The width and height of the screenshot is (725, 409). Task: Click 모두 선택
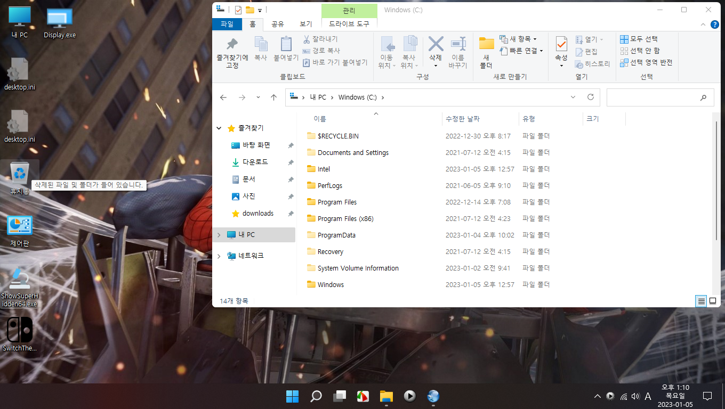(639, 39)
